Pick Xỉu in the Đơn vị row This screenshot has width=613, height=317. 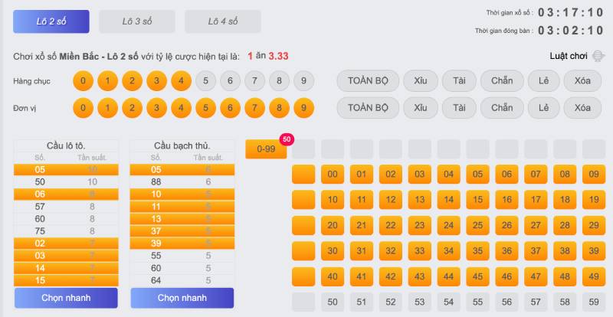click(x=420, y=108)
